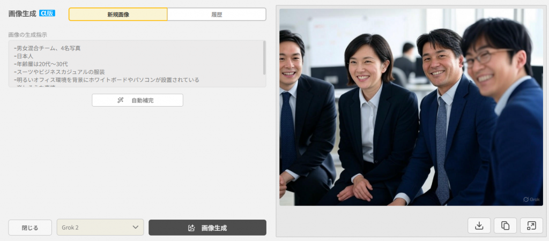Click the 閉じる button
The width and height of the screenshot is (549, 241).
30,228
